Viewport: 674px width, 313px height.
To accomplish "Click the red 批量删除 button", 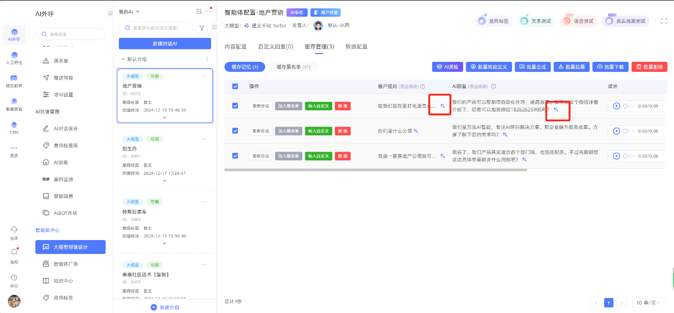I will [x=649, y=67].
